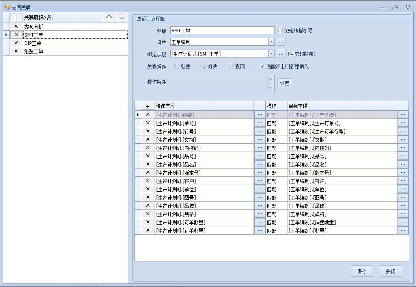Click the 设置 button for operation conditions

coord(284,83)
